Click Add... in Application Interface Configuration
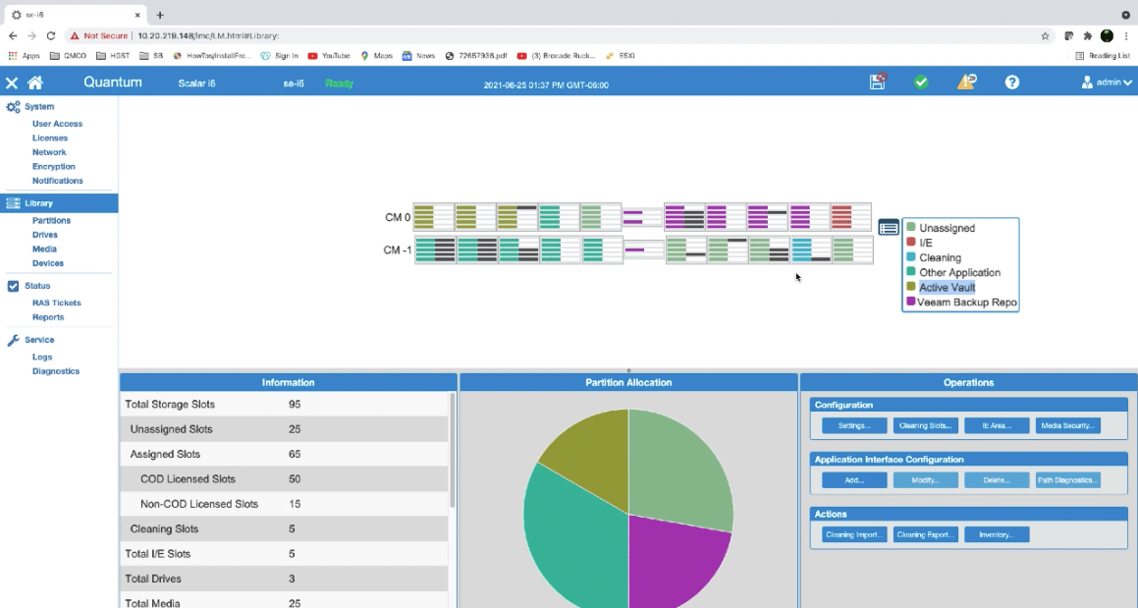This screenshot has width=1138, height=608. [x=854, y=480]
